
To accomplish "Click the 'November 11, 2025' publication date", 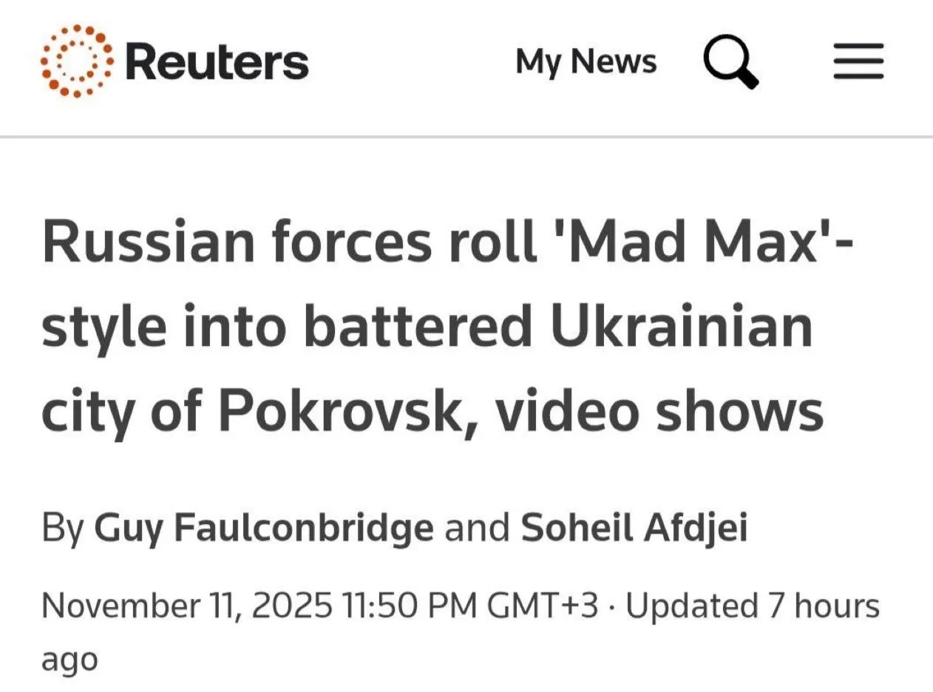I will pos(186,606).
